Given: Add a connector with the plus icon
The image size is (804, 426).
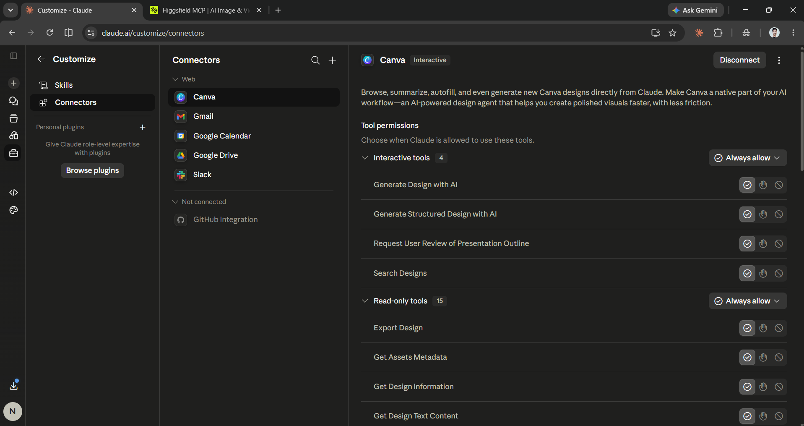Looking at the screenshot, I should (332, 60).
